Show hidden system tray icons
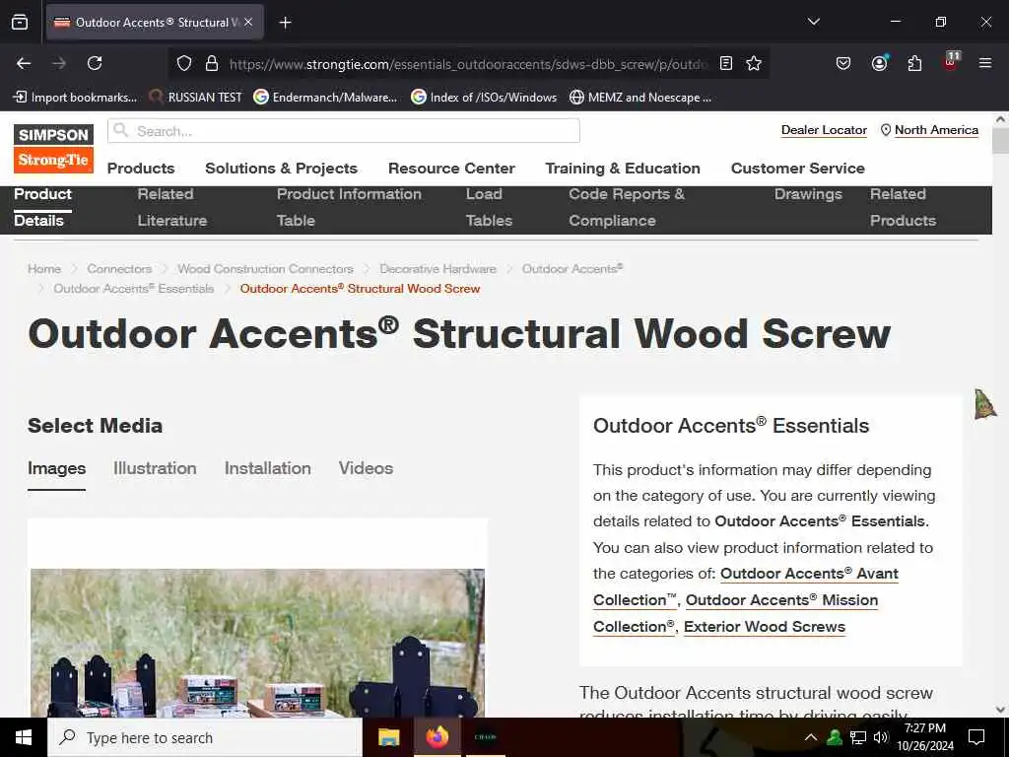This screenshot has height=757, width=1009. coord(811,737)
